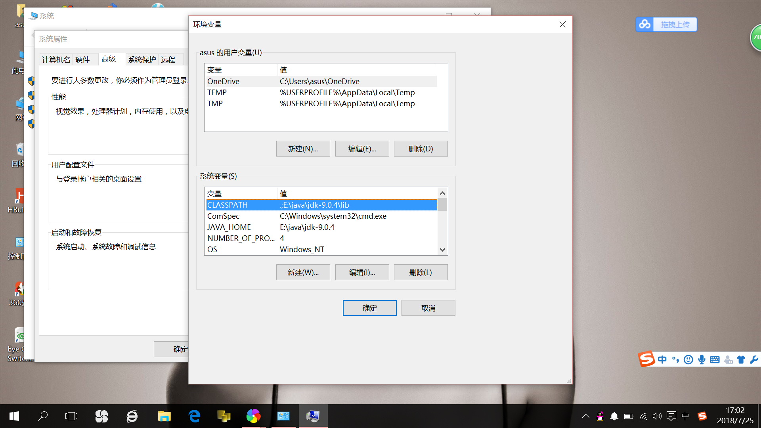Open Sogou emoji smiley panel

coord(688,359)
